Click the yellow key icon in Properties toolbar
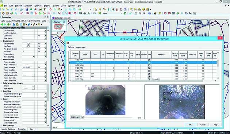Viewport: 230px width, 134px height. coord(39,24)
